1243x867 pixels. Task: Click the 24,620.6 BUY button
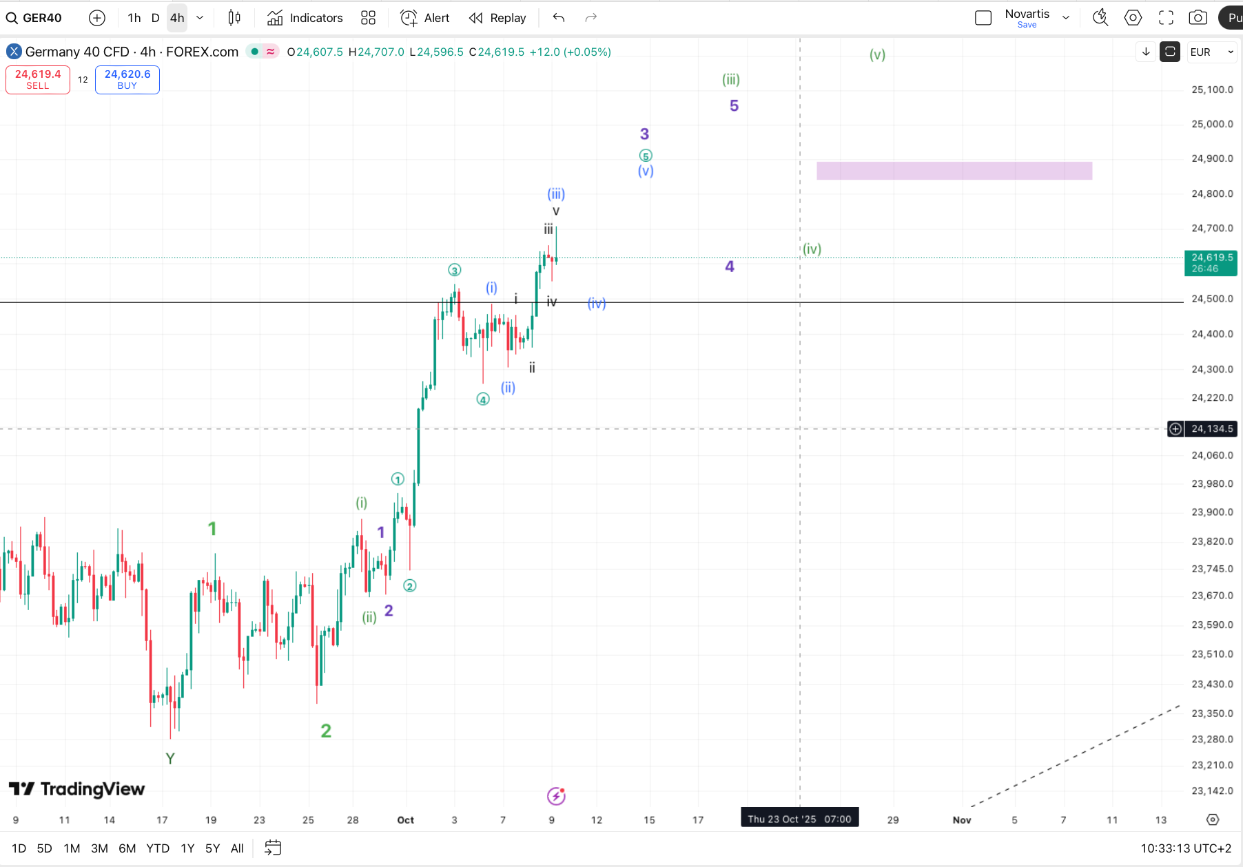[x=127, y=79]
